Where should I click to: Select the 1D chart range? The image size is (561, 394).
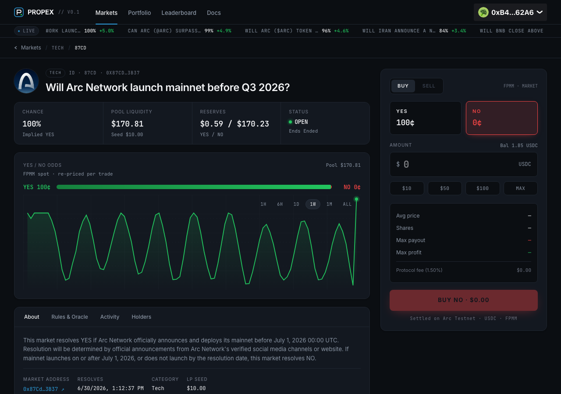296,204
